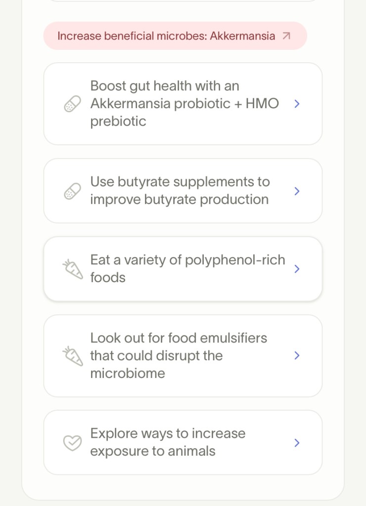
Task: Open the chevron for exposure to animals
Action: coord(297,443)
